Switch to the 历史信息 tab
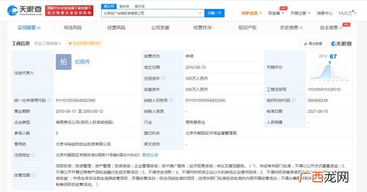 (x=291, y=28)
